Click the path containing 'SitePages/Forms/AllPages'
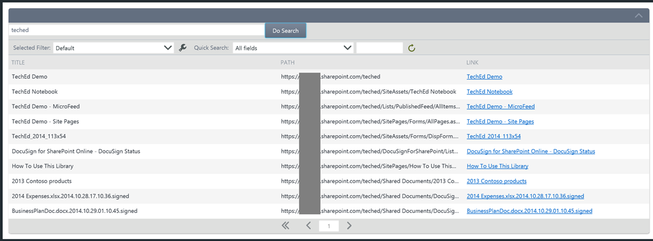This screenshot has width=653, height=241. pyautogui.click(x=371, y=122)
